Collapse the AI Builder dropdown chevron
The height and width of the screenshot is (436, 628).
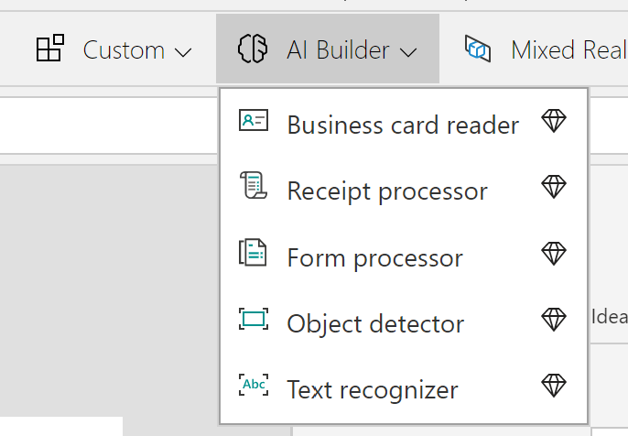(409, 51)
